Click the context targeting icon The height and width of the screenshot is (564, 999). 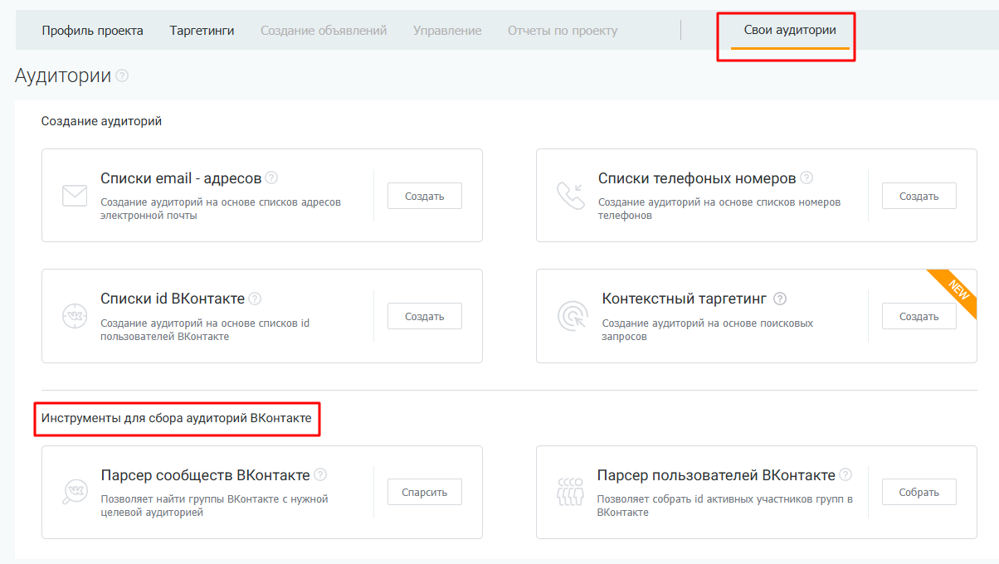[x=571, y=316]
